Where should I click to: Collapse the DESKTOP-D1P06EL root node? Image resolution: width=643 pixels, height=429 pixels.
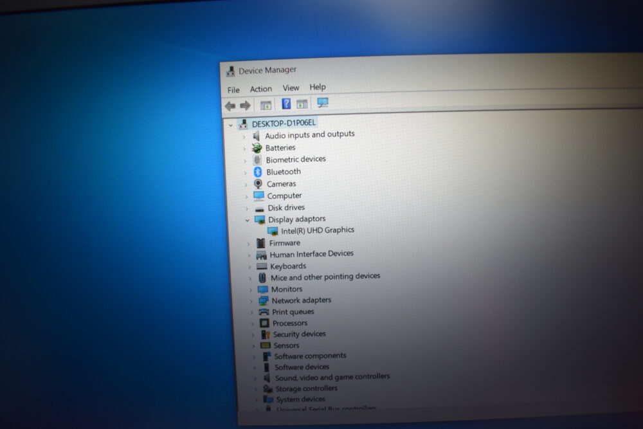click(231, 125)
